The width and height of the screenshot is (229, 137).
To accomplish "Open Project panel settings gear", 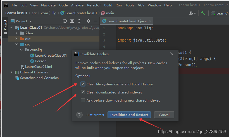I will coord(89,21).
